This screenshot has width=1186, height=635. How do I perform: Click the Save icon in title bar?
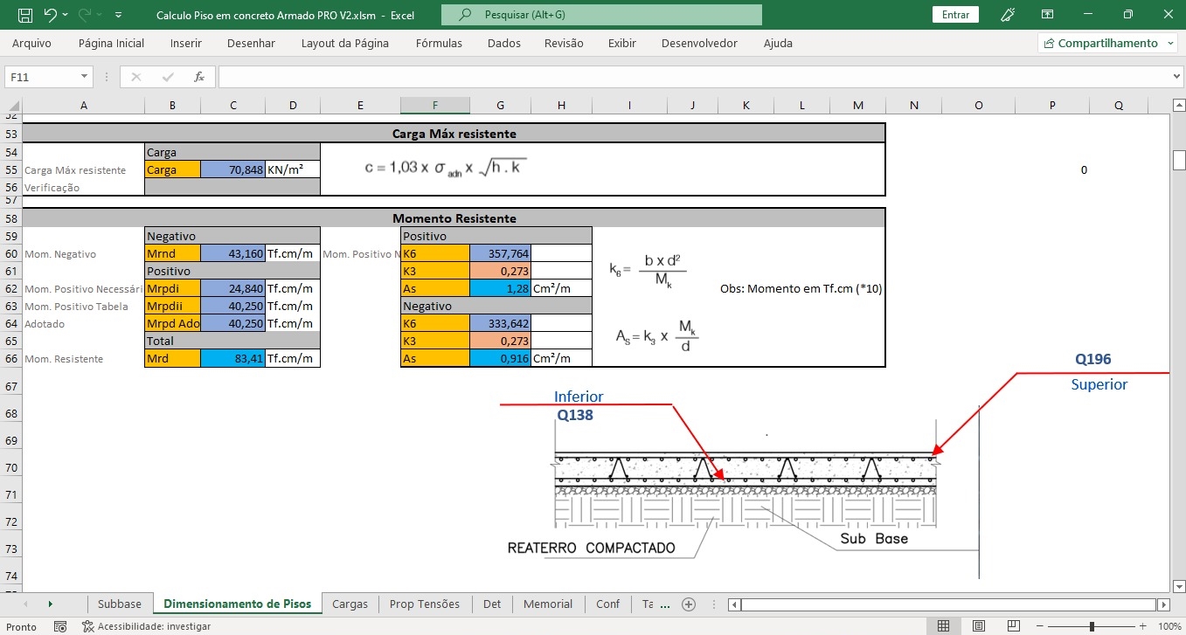pos(25,15)
